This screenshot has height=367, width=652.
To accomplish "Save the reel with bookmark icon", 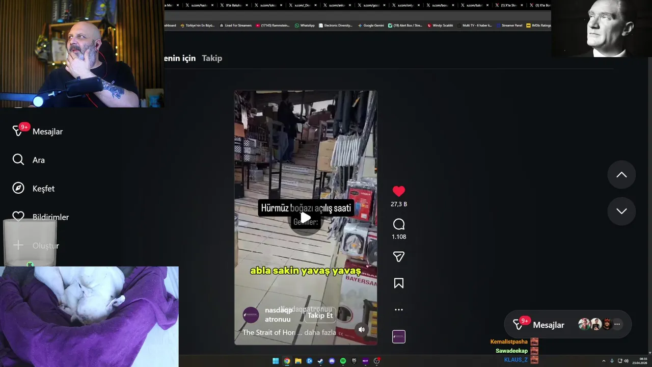I will pyautogui.click(x=399, y=283).
